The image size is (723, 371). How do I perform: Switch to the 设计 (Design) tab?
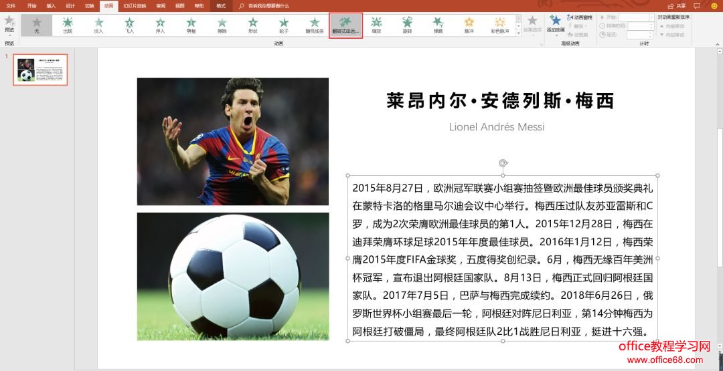coord(70,5)
